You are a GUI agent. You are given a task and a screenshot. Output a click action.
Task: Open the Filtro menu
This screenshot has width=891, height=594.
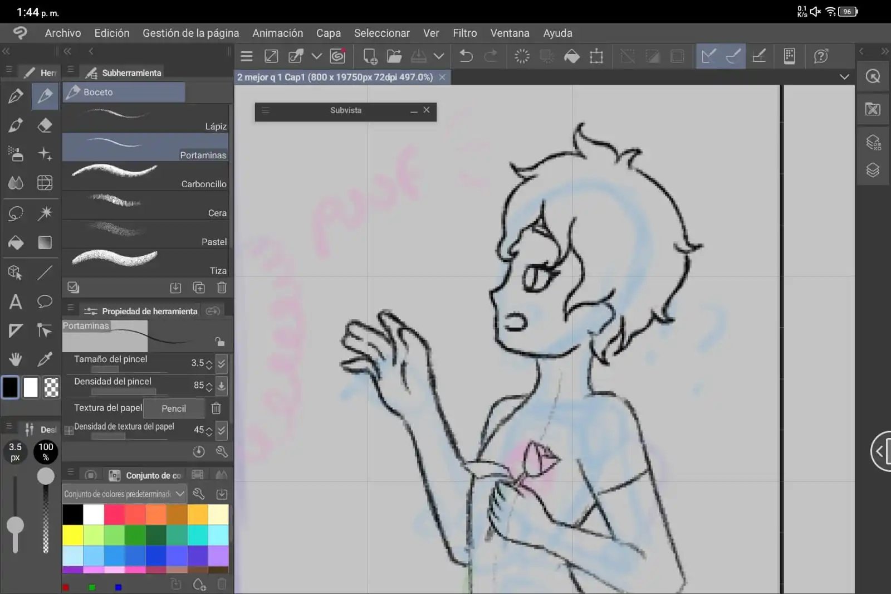pyautogui.click(x=465, y=33)
